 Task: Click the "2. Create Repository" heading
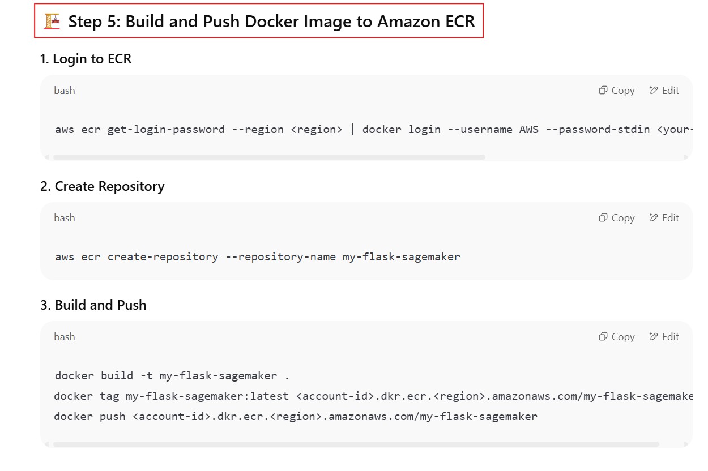click(x=102, y=186)
